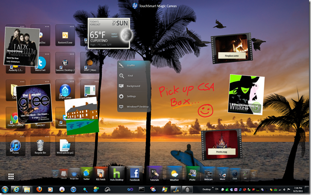Open Recipe Box in the dock

(x=74, y=174)
